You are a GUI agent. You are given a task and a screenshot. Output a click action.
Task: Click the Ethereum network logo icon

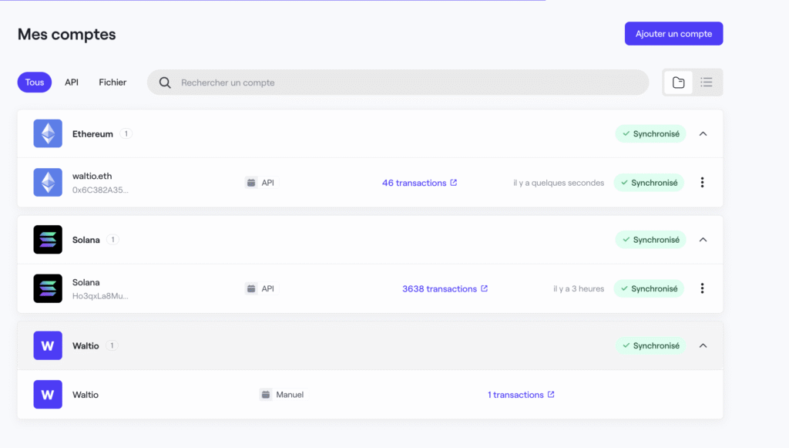(x=47, y=133)
